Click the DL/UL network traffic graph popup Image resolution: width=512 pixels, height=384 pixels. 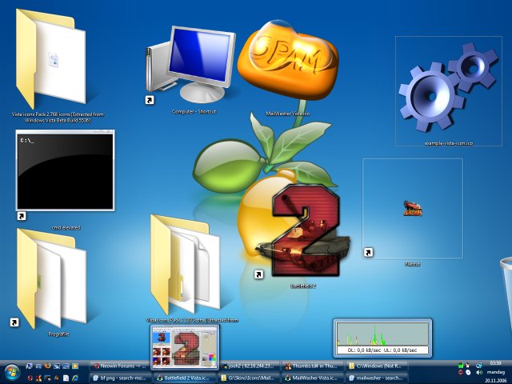click(382, 338)
